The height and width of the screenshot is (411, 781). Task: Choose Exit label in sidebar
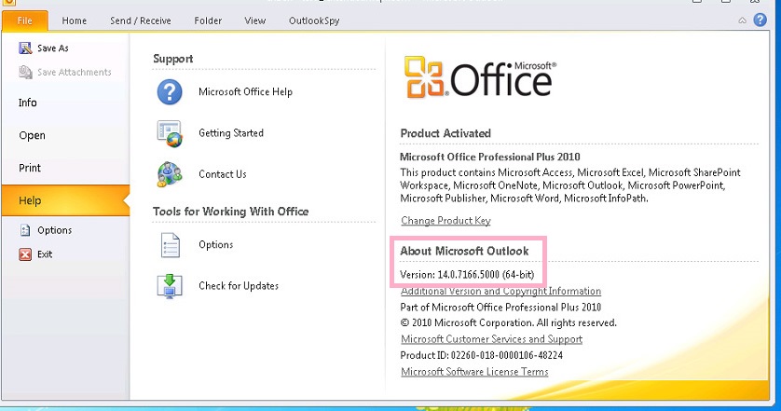click(x=45, y=254)
